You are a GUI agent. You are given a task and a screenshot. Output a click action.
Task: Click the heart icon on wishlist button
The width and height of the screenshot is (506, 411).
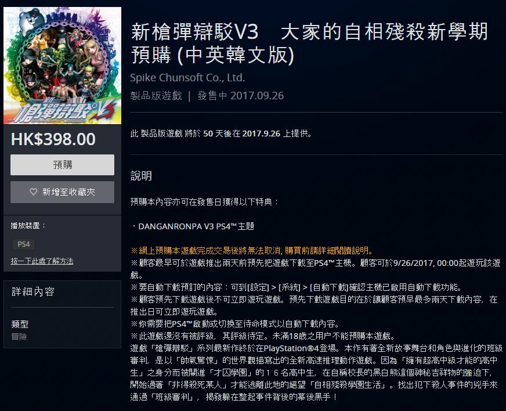coord(33,192)
